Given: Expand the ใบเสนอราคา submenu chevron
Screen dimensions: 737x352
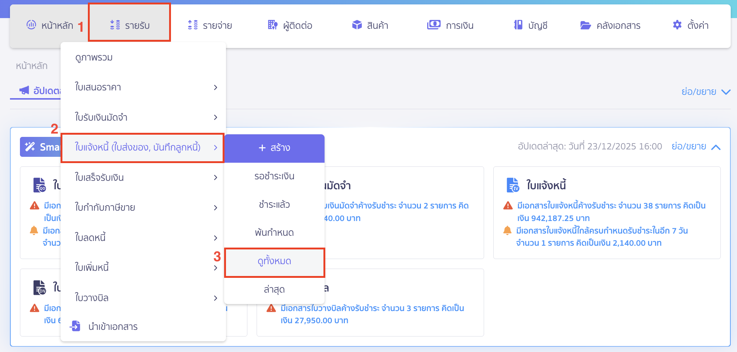Looking at the screenshot, I should (x=216, y=87).
